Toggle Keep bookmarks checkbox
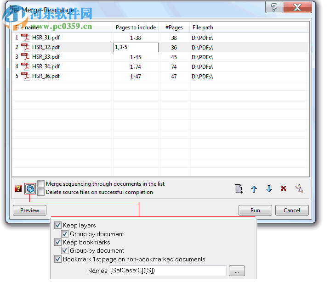 pos(57,242)
